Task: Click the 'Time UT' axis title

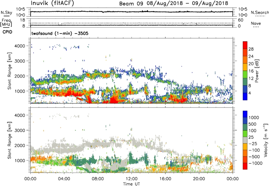Action: click(x=131, y=184)
